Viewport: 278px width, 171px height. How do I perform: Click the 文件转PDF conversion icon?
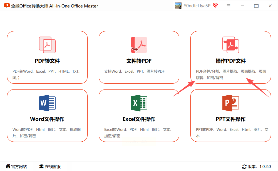139,45
